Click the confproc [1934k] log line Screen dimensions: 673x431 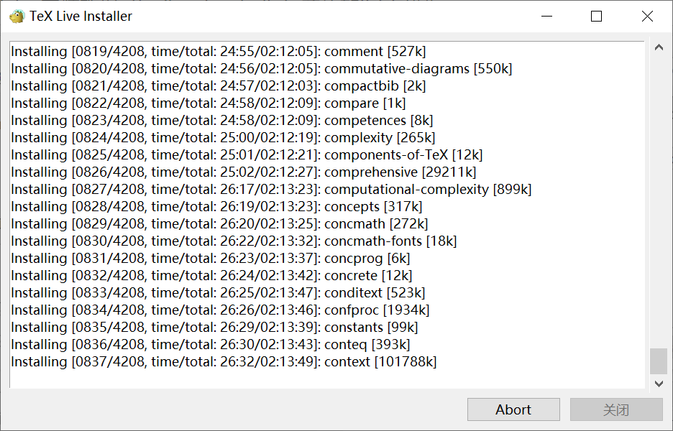(x=220, y=310)
